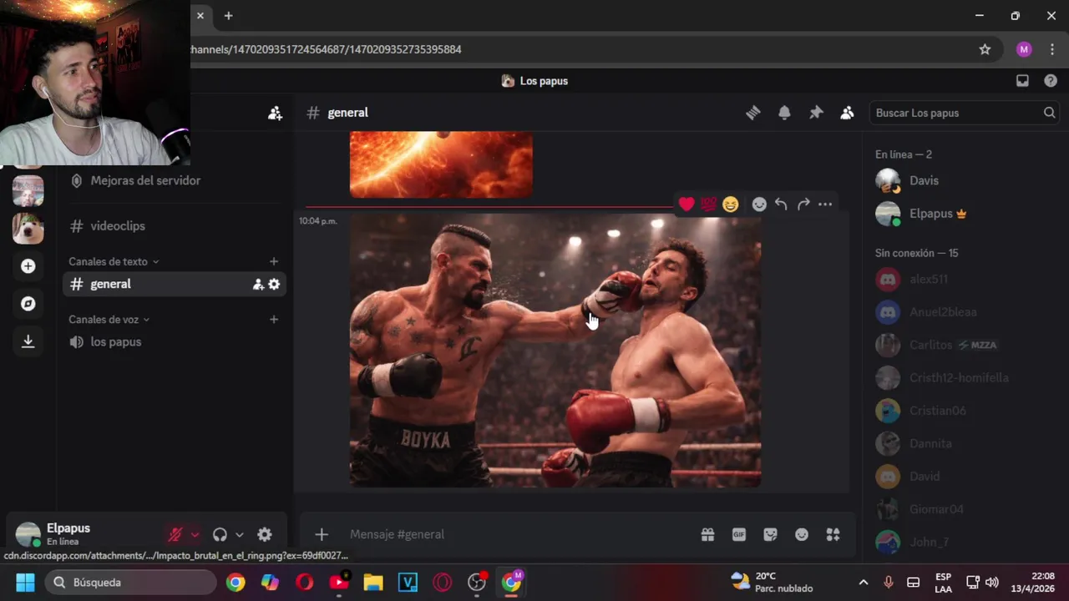Open the boxing ring image attachment

tap(555, 351)
